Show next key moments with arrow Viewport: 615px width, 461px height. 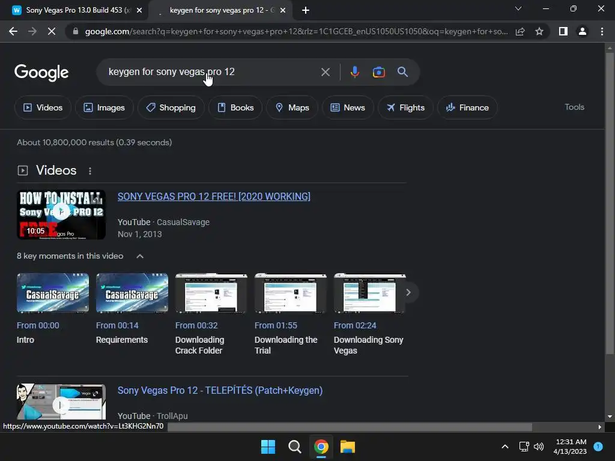tap(408, 292)
